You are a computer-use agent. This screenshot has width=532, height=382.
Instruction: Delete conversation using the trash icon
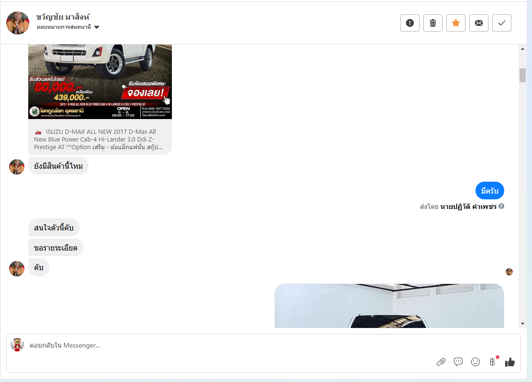click(432, 23)
